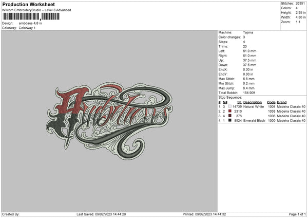Click the Code column header
Viewport: 308px width, 218px height.
[x=271, y=102]
